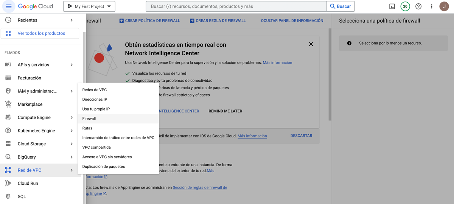Click the Kubernetes Engine icon

click(x=8, y=131)
